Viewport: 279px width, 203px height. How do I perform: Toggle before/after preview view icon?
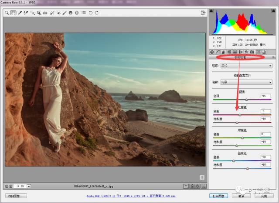click(x=186, y=186)
